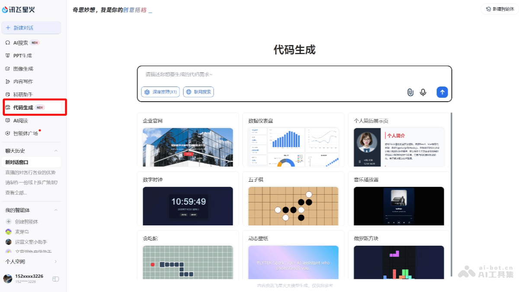Select 图像生成 from the sidebar
The image size is (519, 292).
coord(23,69)
